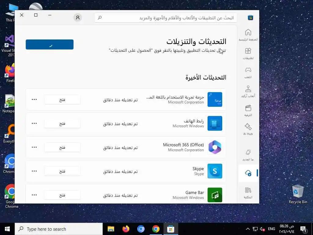The width and height of the screenshot is (313, 235).
Task: Open the Arcade games section in the sidebar
Action: point(248,91)
